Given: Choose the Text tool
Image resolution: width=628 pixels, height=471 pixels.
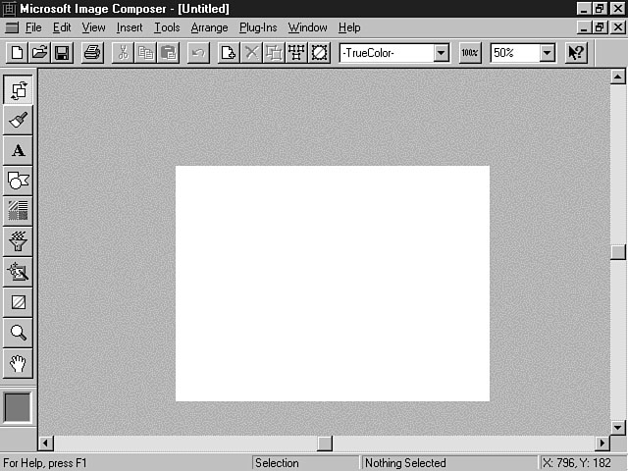Looking at the screenshot, I should [x=18, y=151].
